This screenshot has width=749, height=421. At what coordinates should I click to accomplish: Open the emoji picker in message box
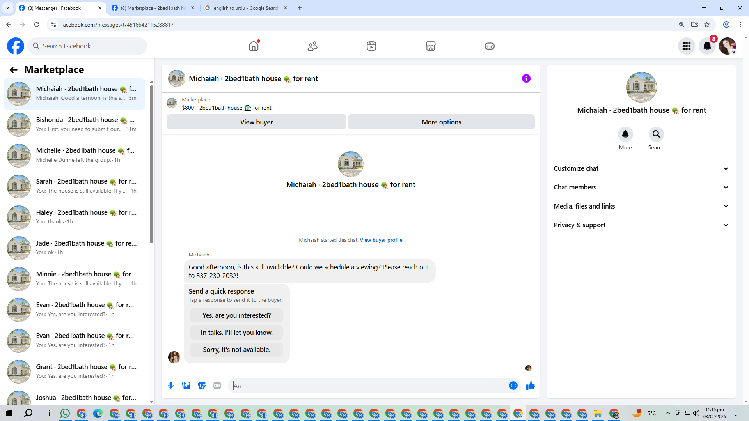click(x=513, y=386)
